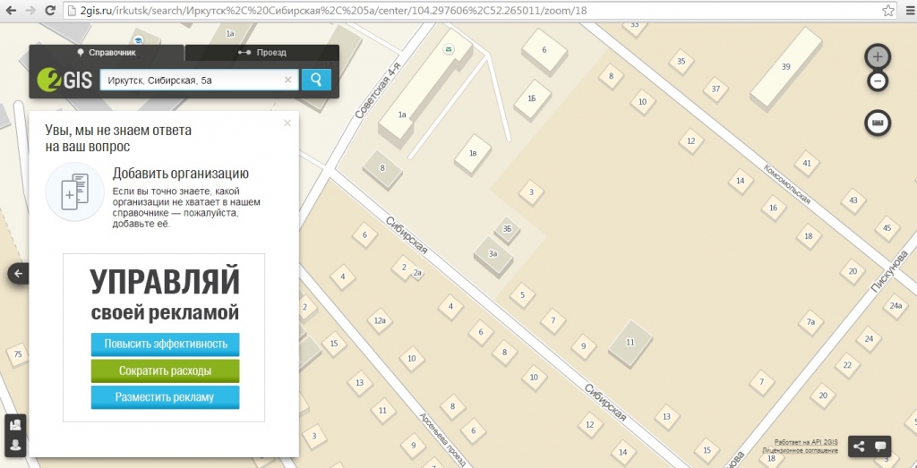Open the Работает на API 2GIS link
This screenshot has width=917, height=468.
click(806, 442)
